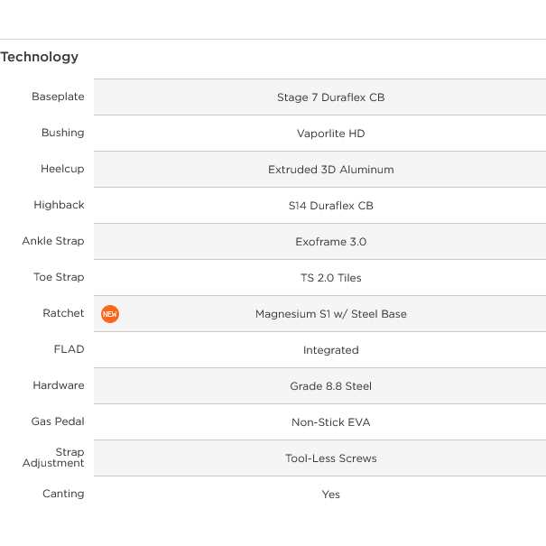This screenshot has width=546, height=546.
Task: Click Magnesium S1 w/ Steel Base text
Action: (331, 314)
